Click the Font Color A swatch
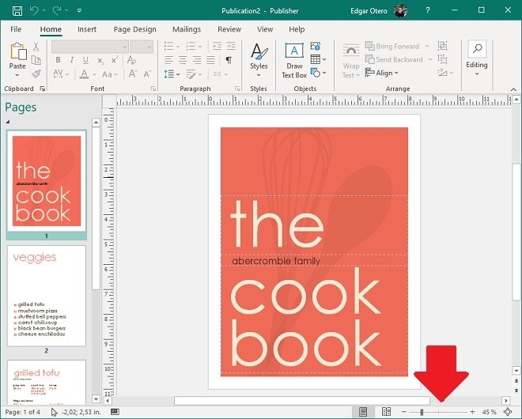This screenshot has height=419, width=522. point(84,74)
